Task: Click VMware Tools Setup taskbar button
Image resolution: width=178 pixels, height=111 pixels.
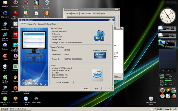Action: coord(20,109)
